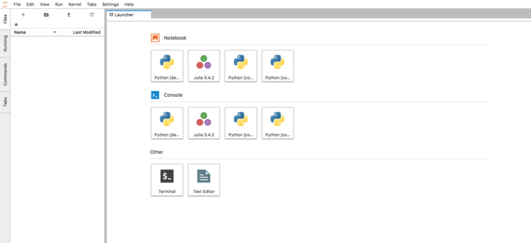The image size is (531, 243).
Task: Open the Settings menu
Action: coord(110,4)
